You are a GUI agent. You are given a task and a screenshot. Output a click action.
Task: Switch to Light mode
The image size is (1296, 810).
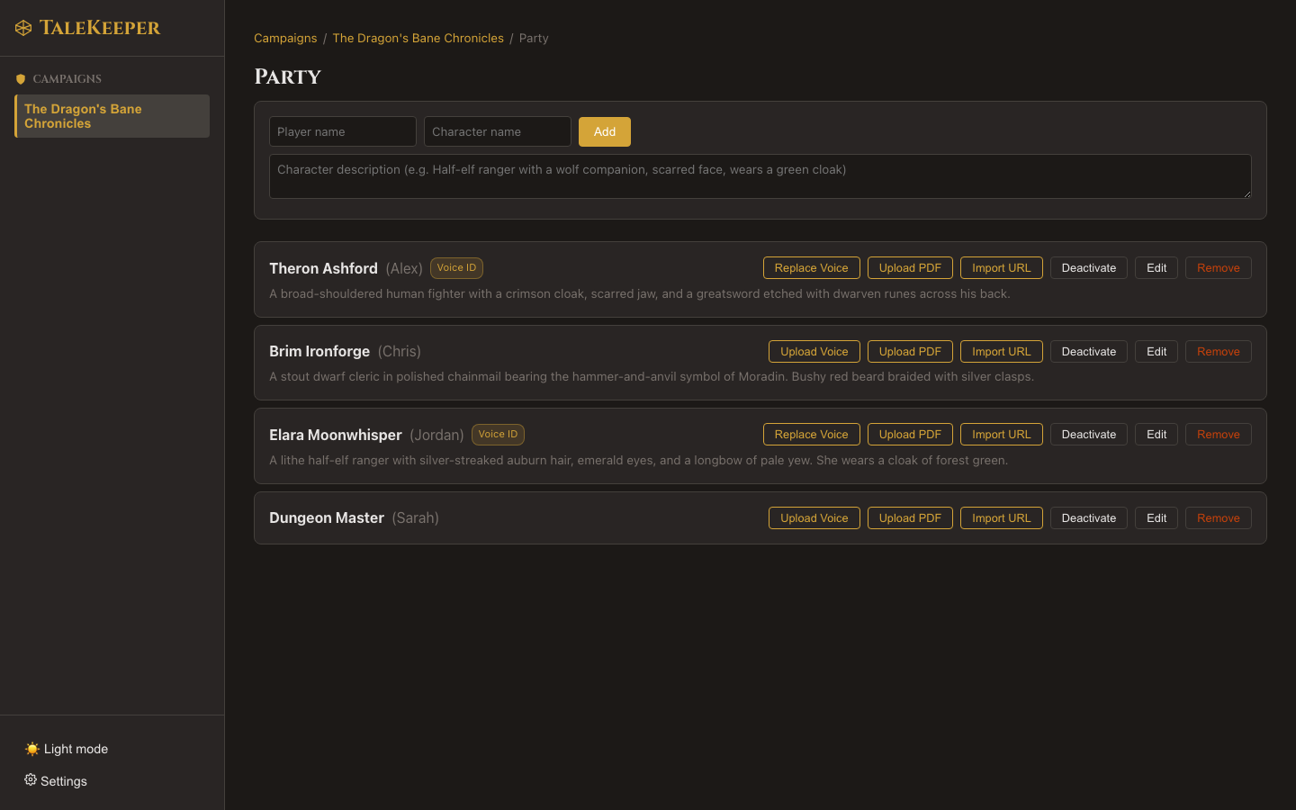pyautogui.click(x=66, y=749)
